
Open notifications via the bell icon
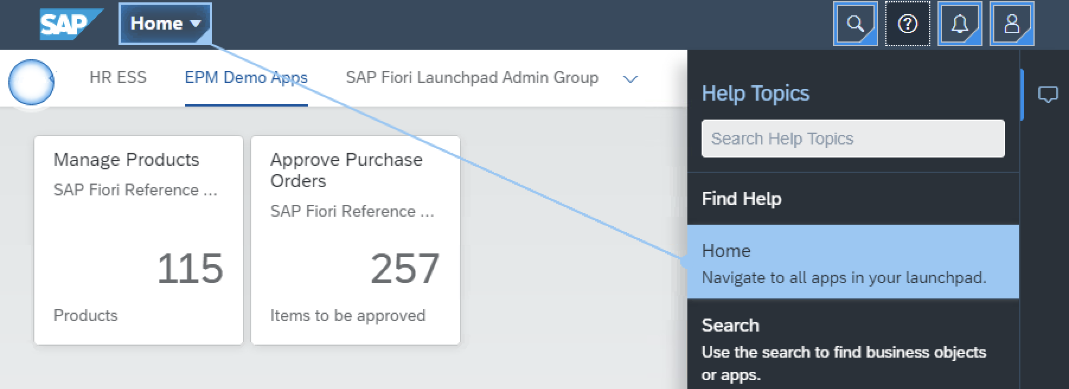coord(959,24)
